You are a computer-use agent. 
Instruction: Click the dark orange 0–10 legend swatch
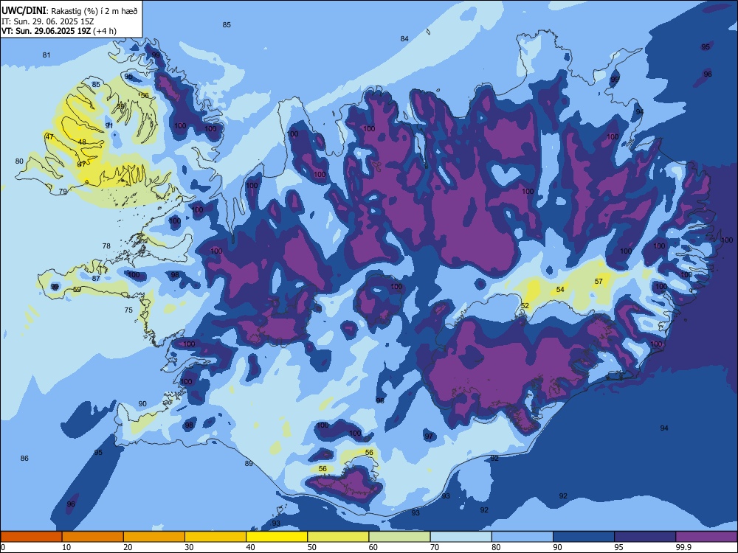click(x=31, y=537)
